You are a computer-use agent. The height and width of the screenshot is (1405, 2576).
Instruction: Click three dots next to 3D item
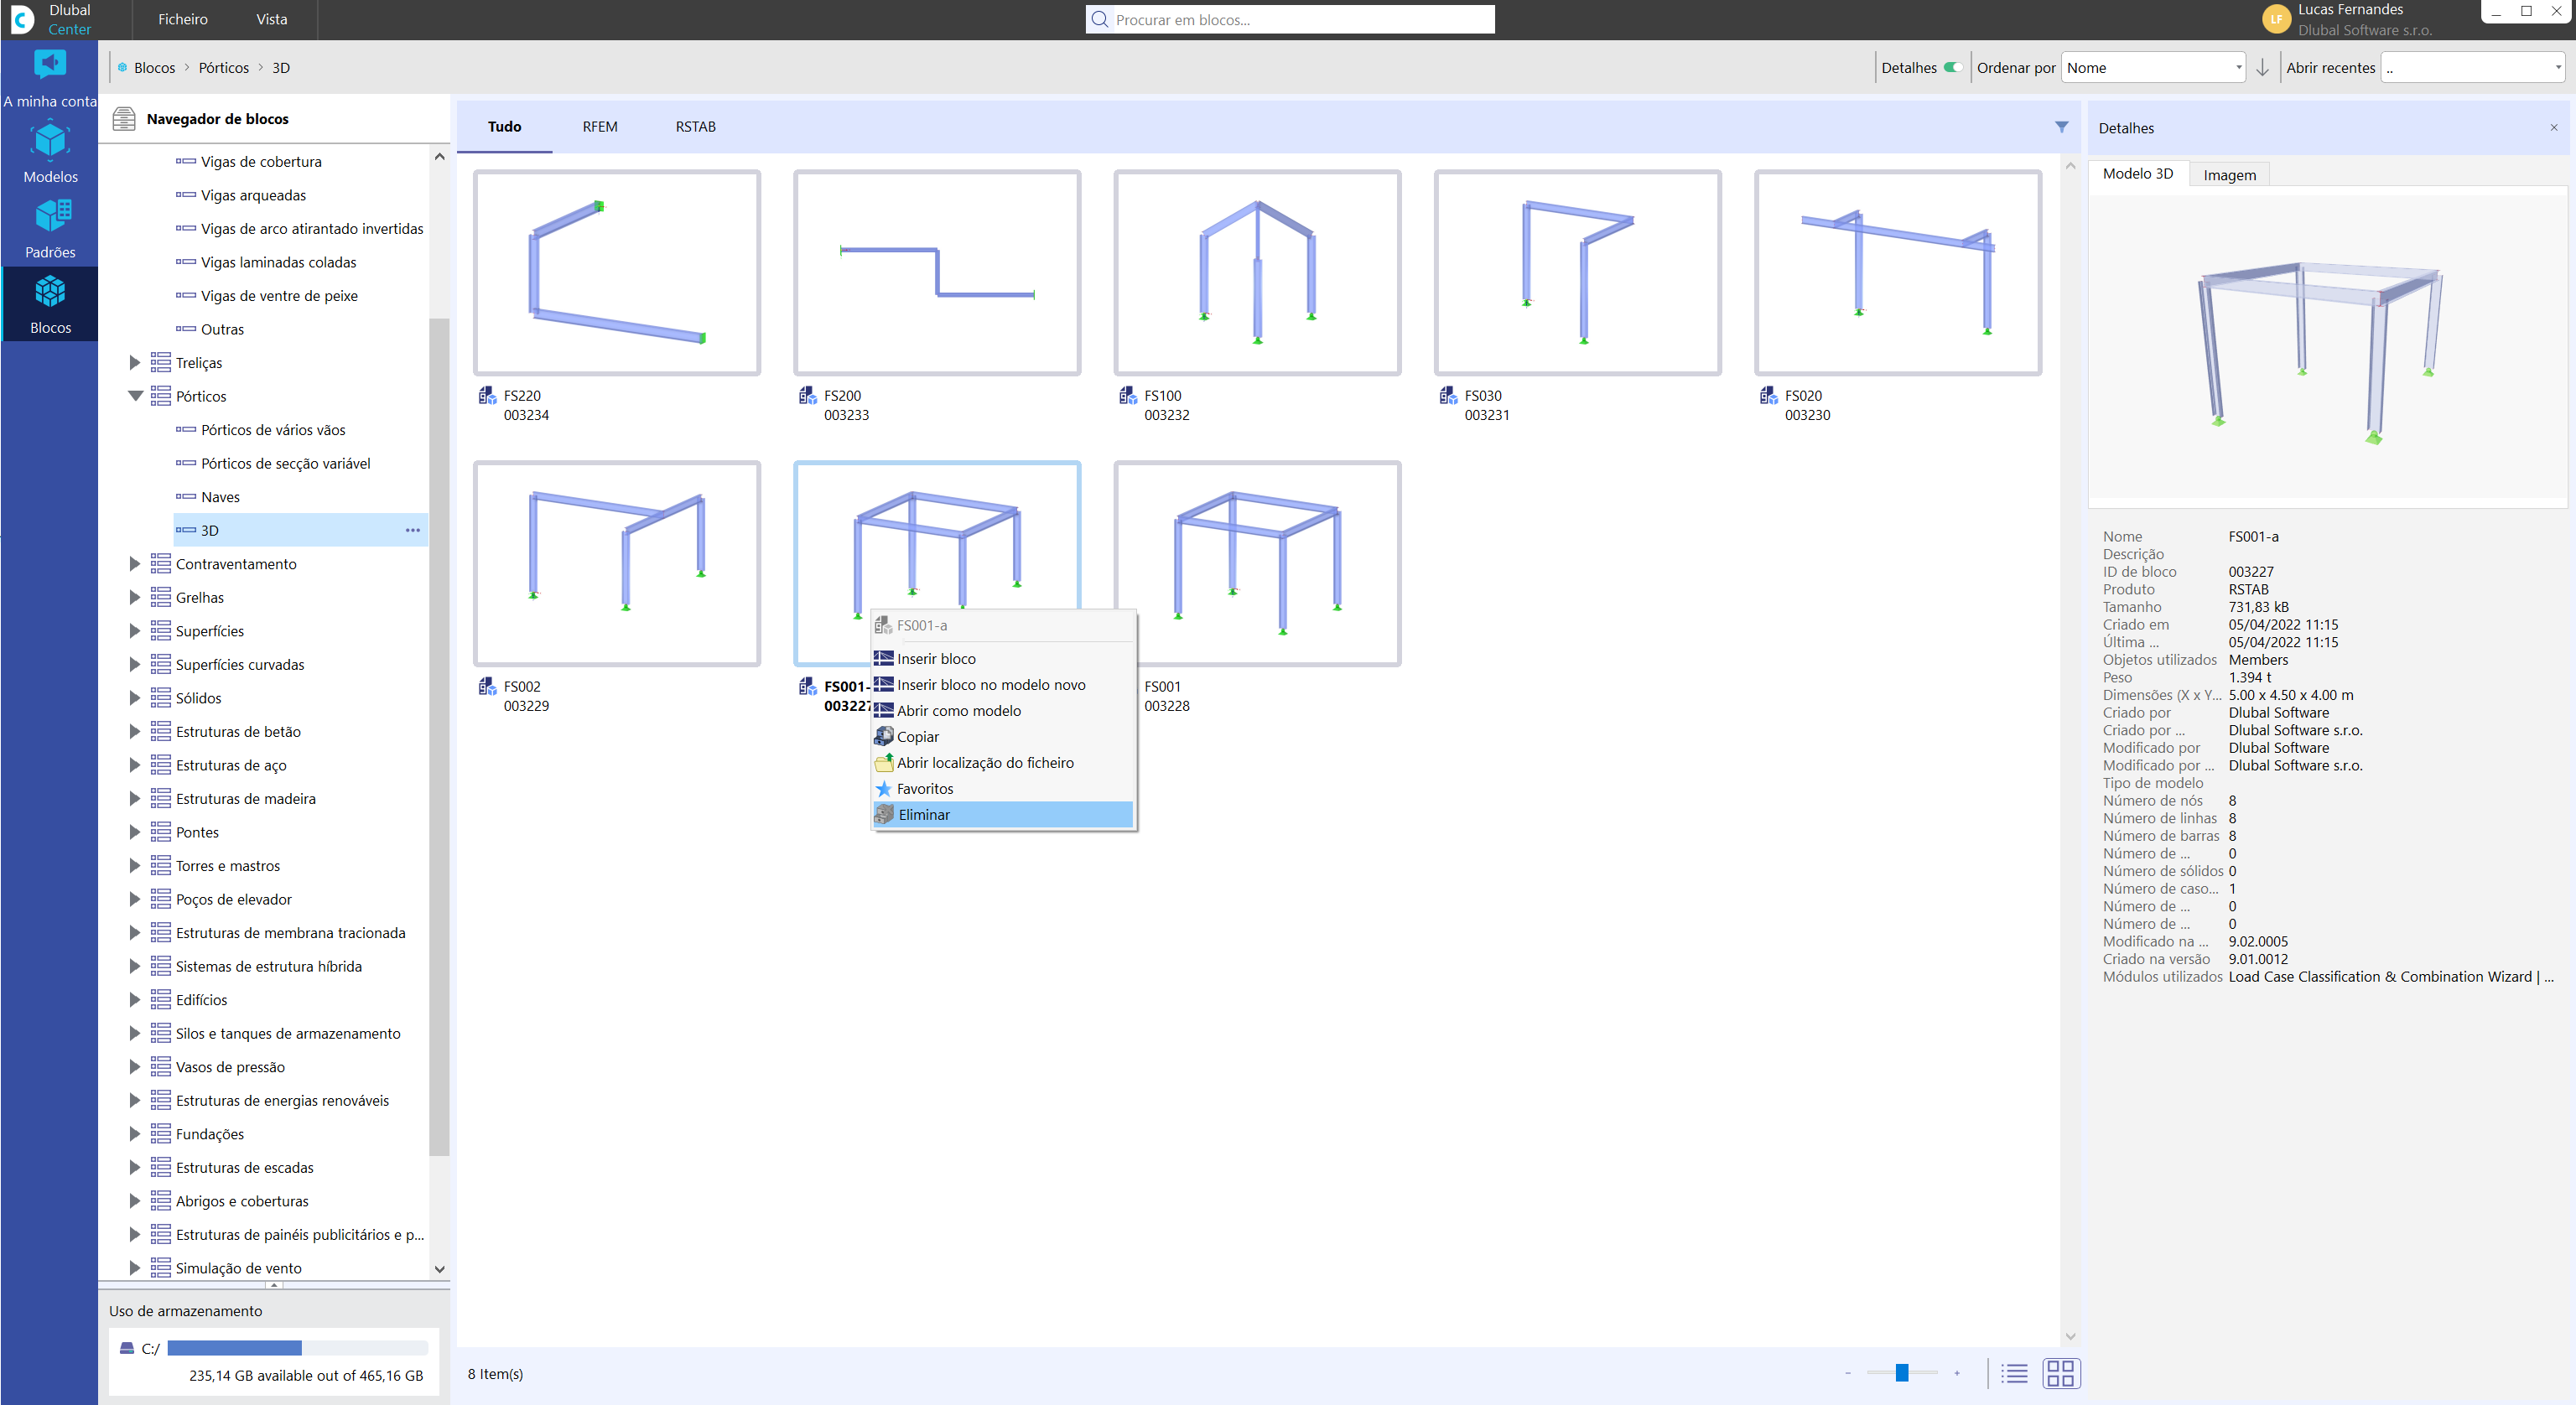[412, 530]
